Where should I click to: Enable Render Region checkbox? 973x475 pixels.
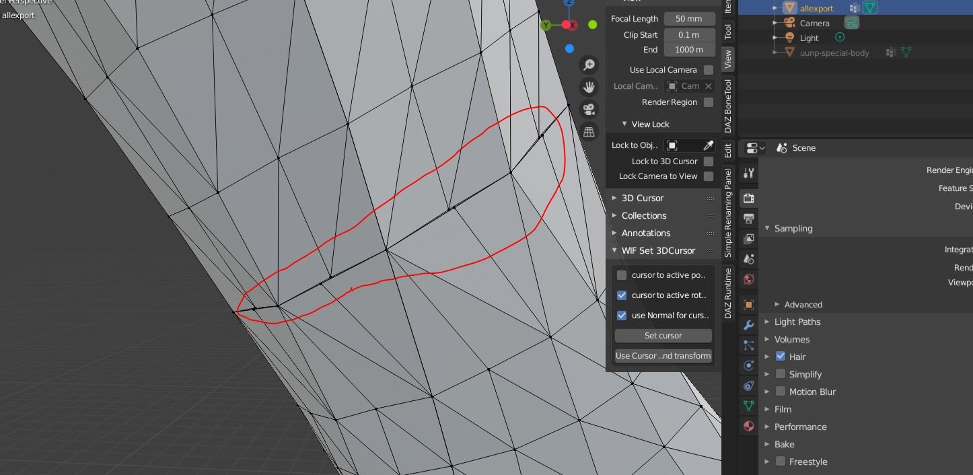pos(709,102)
